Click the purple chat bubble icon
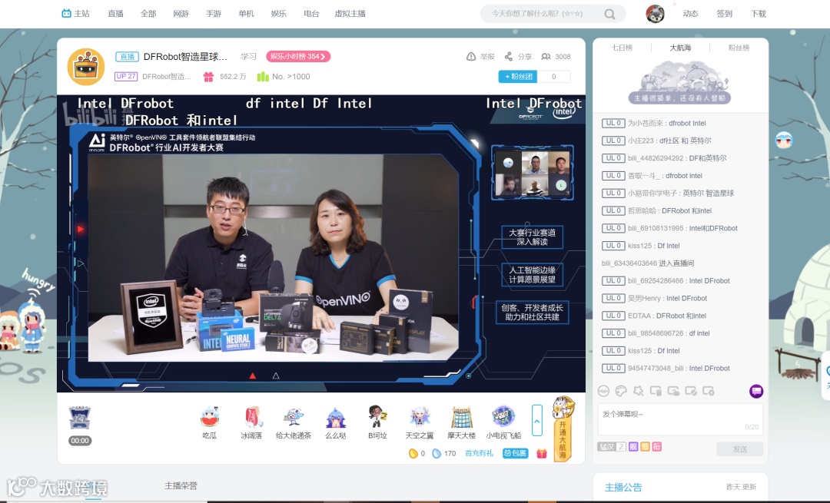The height and width of the screenshot is (503, 830). click(x=756, y=392)
